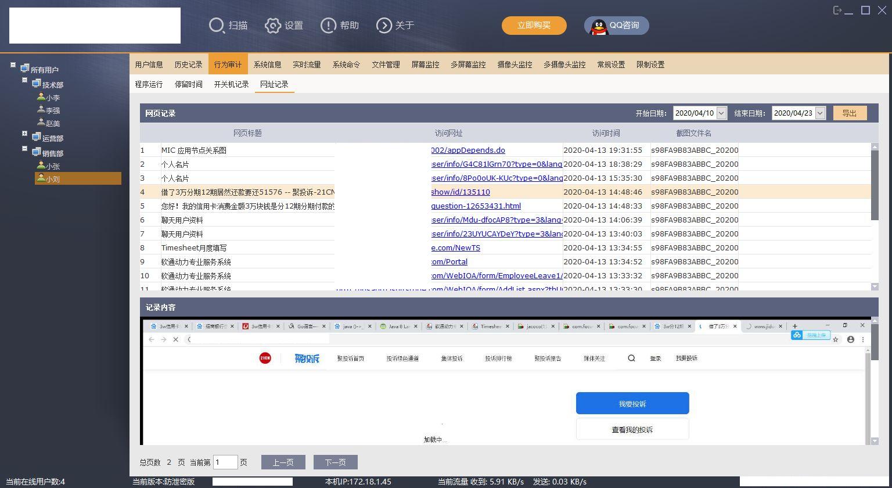Click the highlighted user icon beside 小刘
Screen dimensions: 892x488
pyautogui.click(x=41, y=178)
